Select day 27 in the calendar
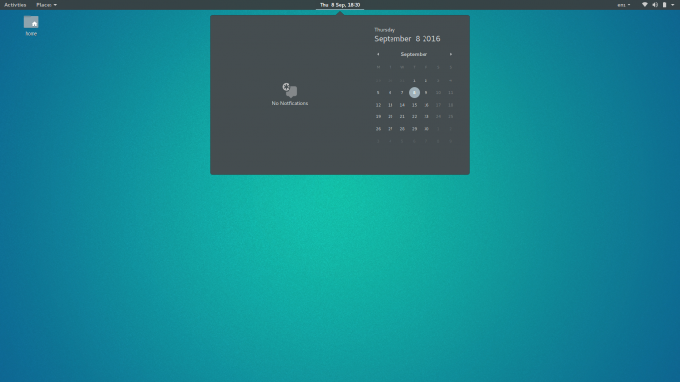This screenshot has width=680, height=382. tap(390, 129)
